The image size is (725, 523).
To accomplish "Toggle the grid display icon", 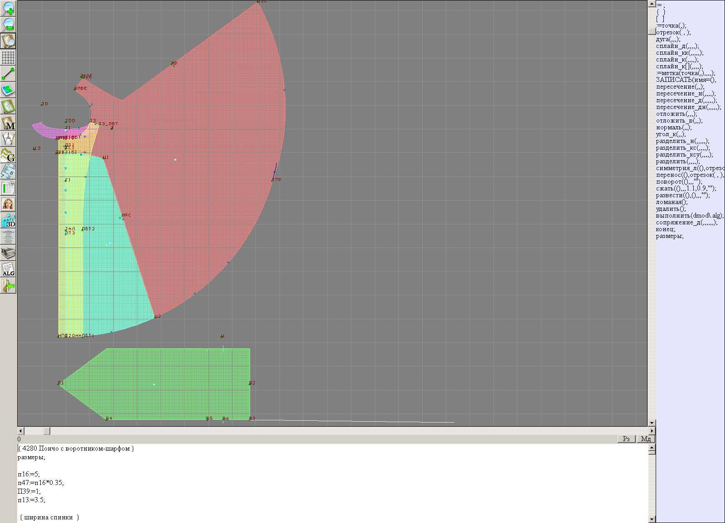I will (x=8, y=57).
